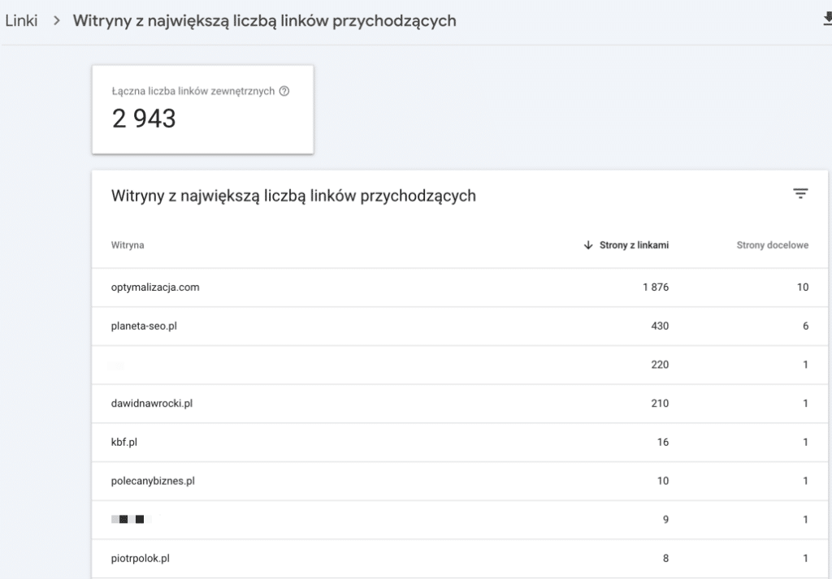The height and width of the screenshot is (579, 832).
Task: Open the polecanybiznes.pl row
Action: click(460, 481)
